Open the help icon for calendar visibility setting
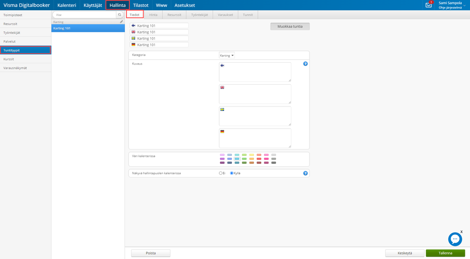Screen dimensions: 470x259 305,173
